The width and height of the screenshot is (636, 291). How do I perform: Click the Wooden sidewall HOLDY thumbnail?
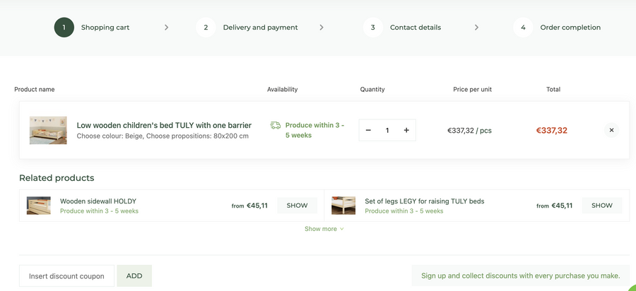pos(39,206)
